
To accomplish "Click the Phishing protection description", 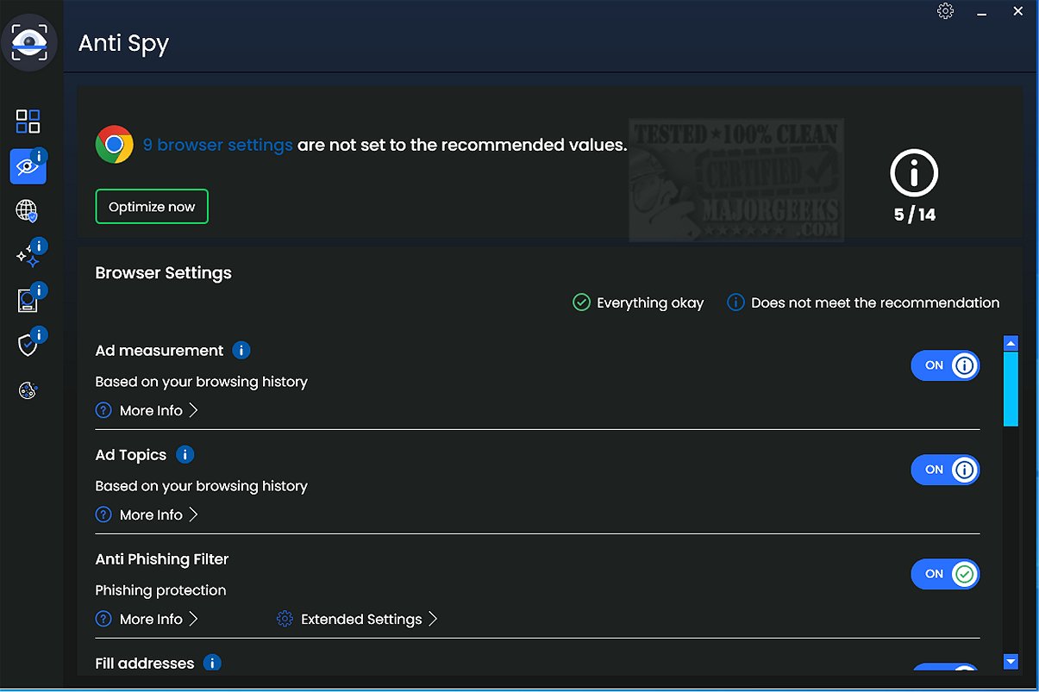I will click(160, 590).
